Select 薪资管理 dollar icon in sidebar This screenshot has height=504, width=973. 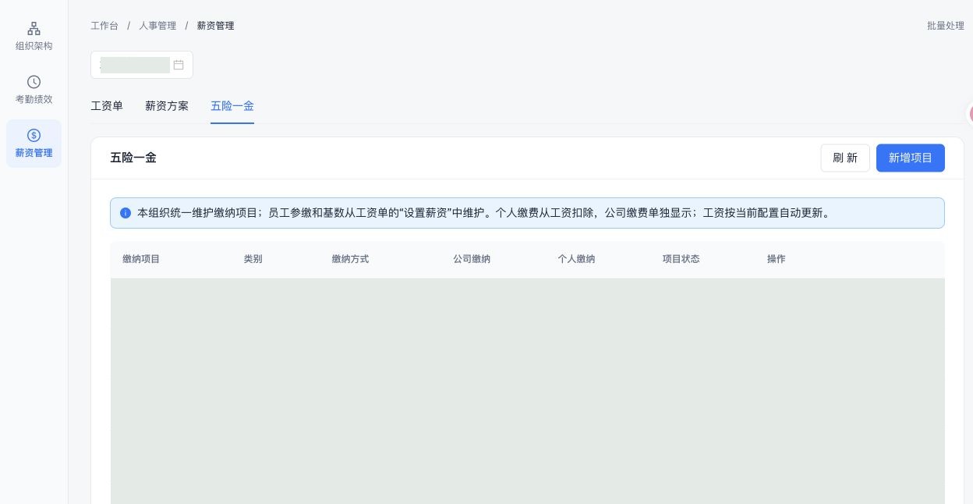point(34,135)
